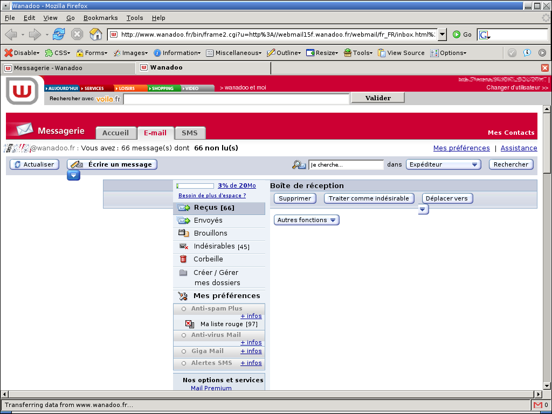Click the browser address bar

(x=272, y=34)
